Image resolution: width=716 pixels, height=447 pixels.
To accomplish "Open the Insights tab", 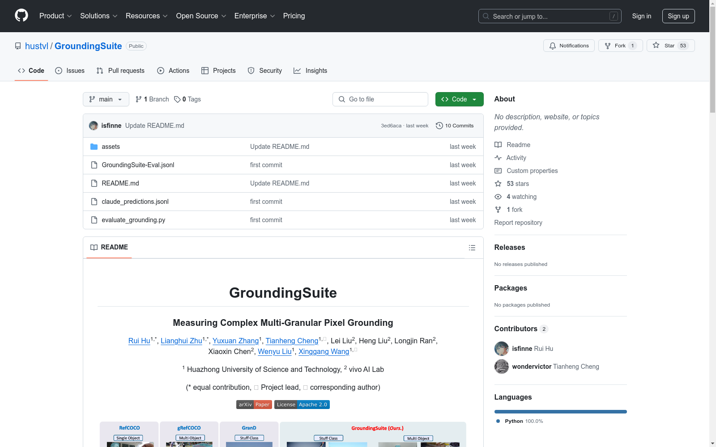I will pos(311,71).
